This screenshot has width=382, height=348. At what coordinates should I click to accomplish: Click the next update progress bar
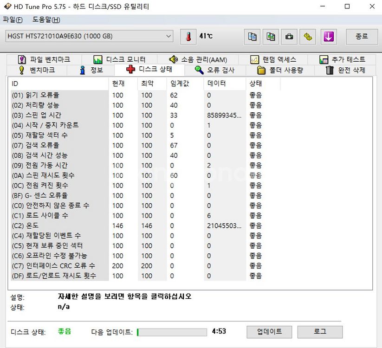[x=172, y=332]
